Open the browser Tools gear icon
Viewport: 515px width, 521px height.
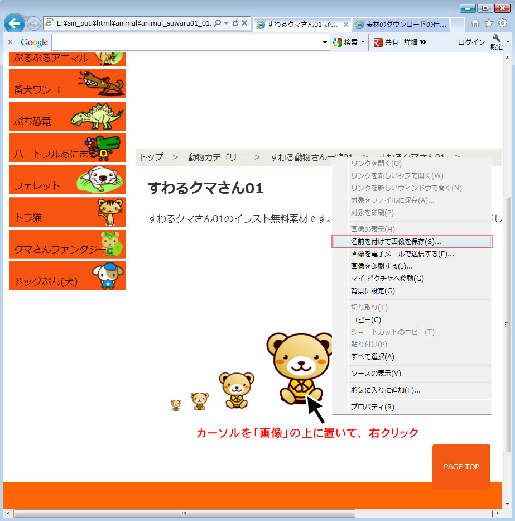click(502, 23)
